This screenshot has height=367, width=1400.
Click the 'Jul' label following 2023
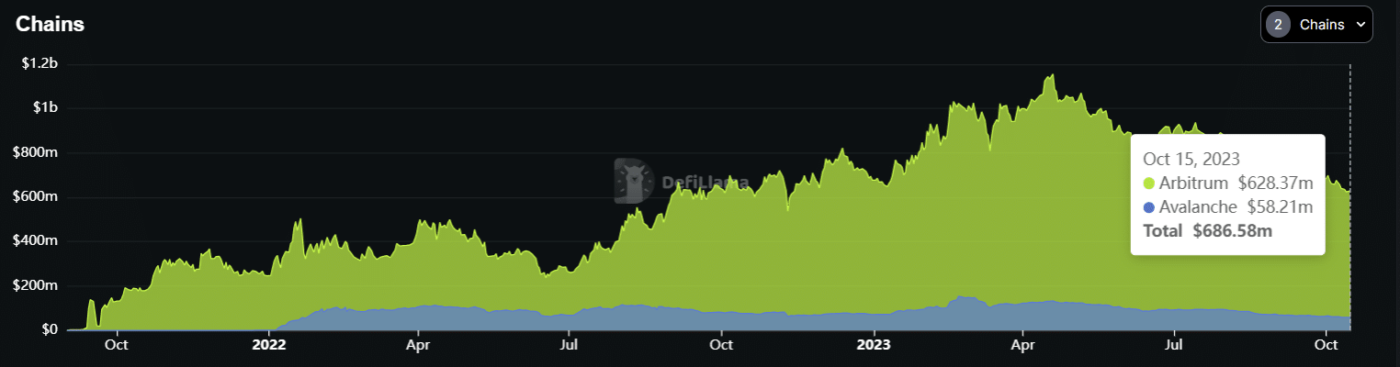tap(1174, 346)
